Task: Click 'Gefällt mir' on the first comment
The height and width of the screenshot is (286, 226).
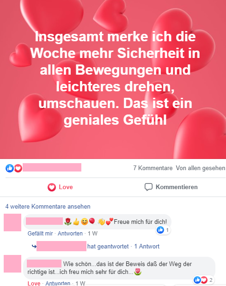Action: coord(40,234)
